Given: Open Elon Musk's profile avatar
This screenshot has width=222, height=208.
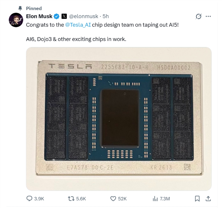Looking at the screenshot, I should 16,20.
